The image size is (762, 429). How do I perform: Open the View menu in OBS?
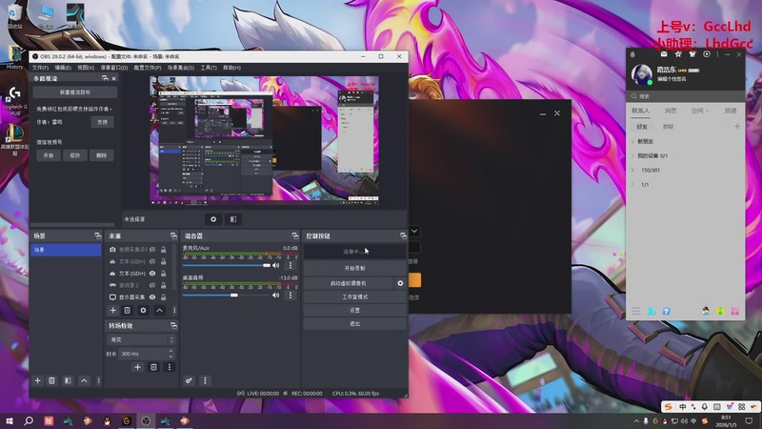(x=86, y=68)
